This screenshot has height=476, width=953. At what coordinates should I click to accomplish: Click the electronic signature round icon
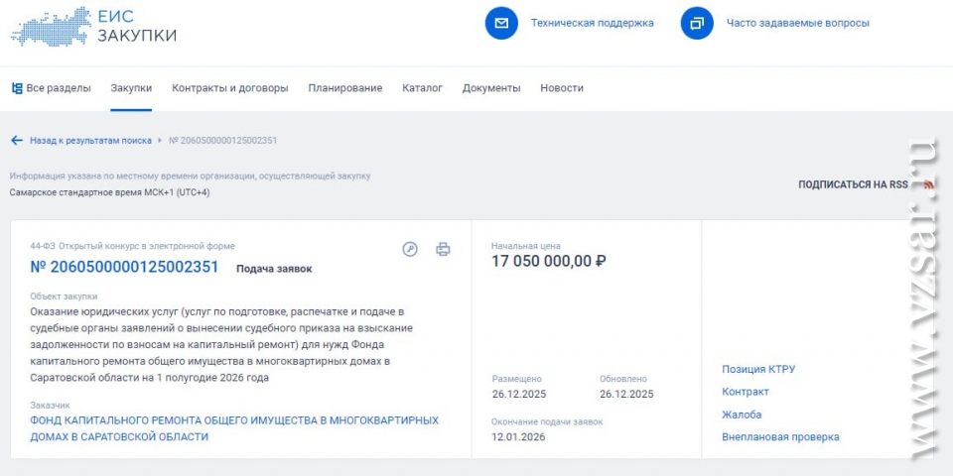(410, 249)
